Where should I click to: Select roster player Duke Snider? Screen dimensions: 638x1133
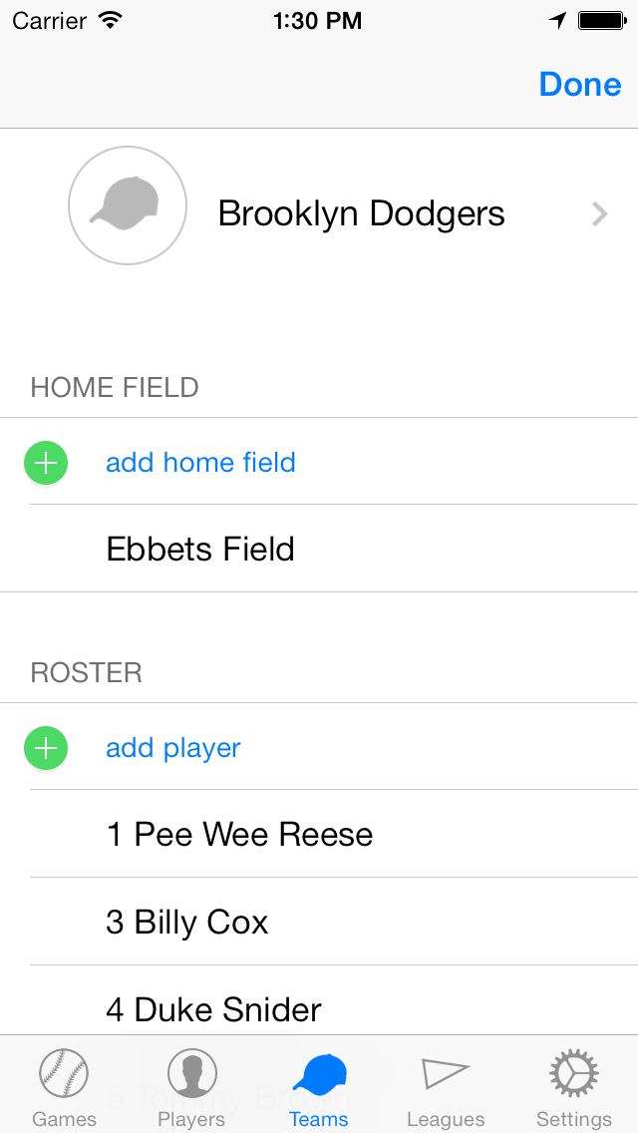213,1010
